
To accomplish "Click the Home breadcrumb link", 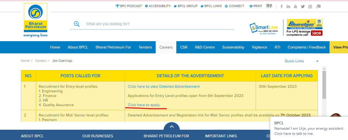I will (x=25, y=61).
